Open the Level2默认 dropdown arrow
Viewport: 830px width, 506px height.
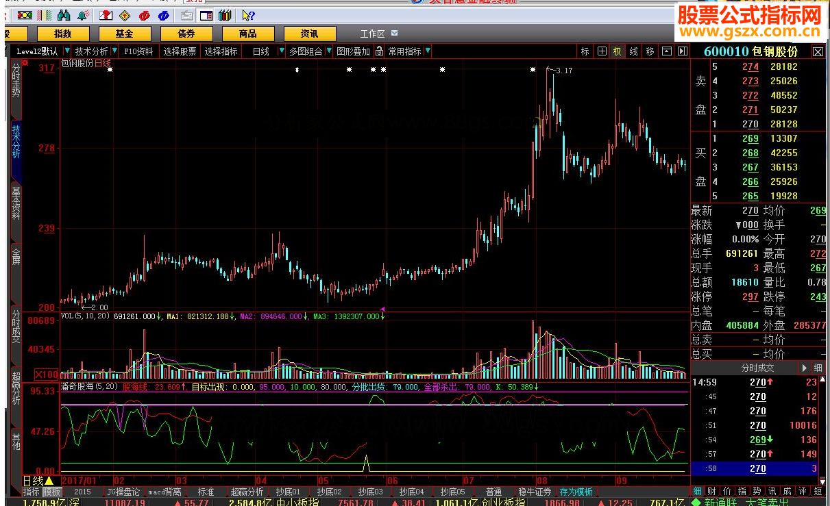click(x=66, y=51)
